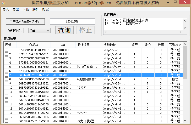Focus the ID input field containing 12342356

click(72, 21)
